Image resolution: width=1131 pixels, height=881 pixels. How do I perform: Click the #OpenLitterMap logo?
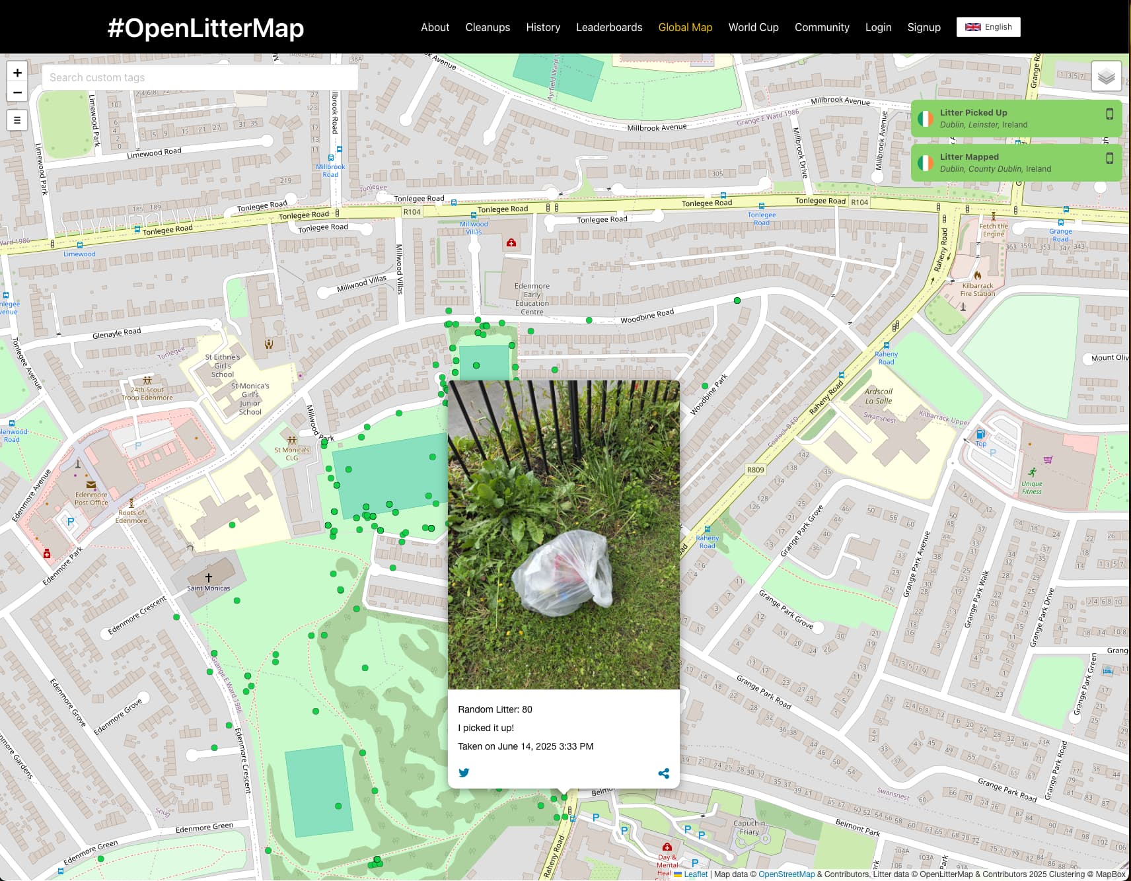pyautogui.click(x=205, y=28)
